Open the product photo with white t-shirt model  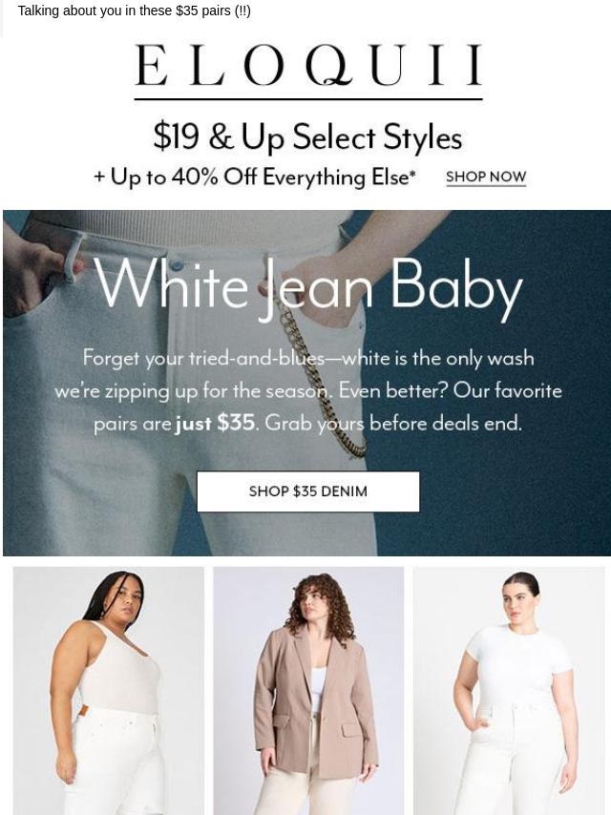(x=509, y=691)
